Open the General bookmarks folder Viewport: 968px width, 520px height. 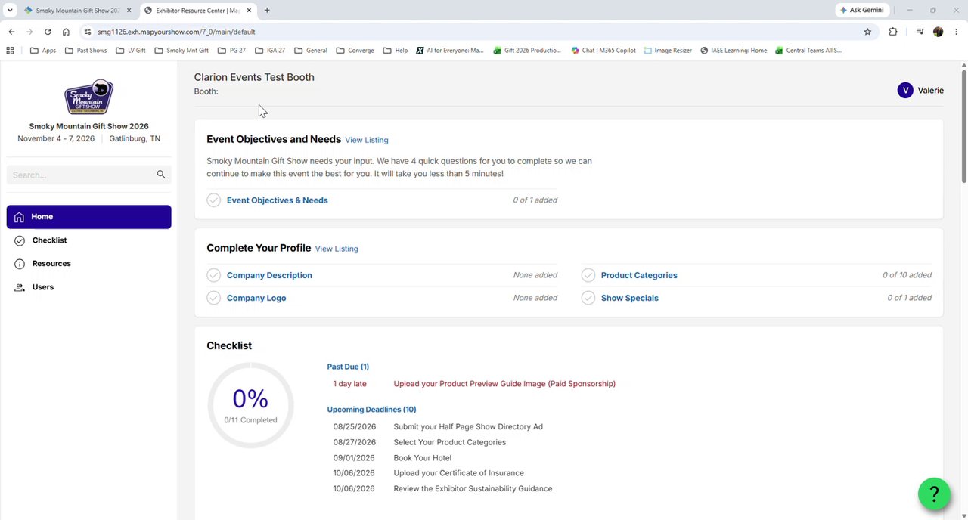pyautogui.click(x=311, y=51)
